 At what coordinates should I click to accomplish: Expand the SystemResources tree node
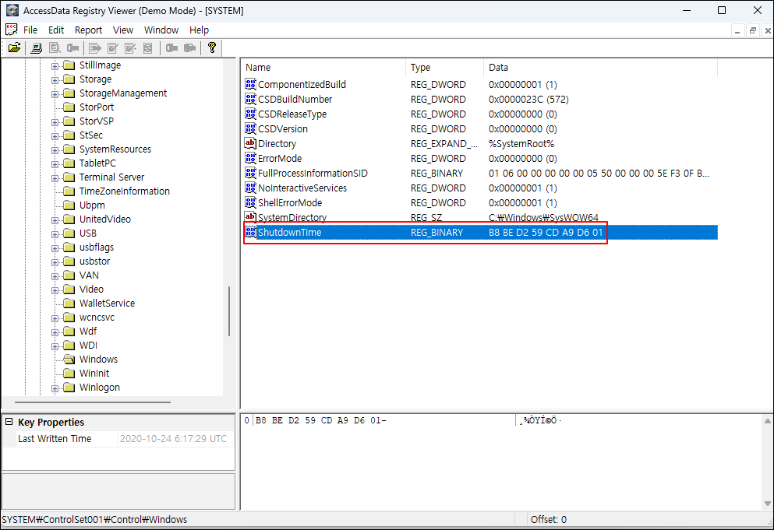pos(55,150)
